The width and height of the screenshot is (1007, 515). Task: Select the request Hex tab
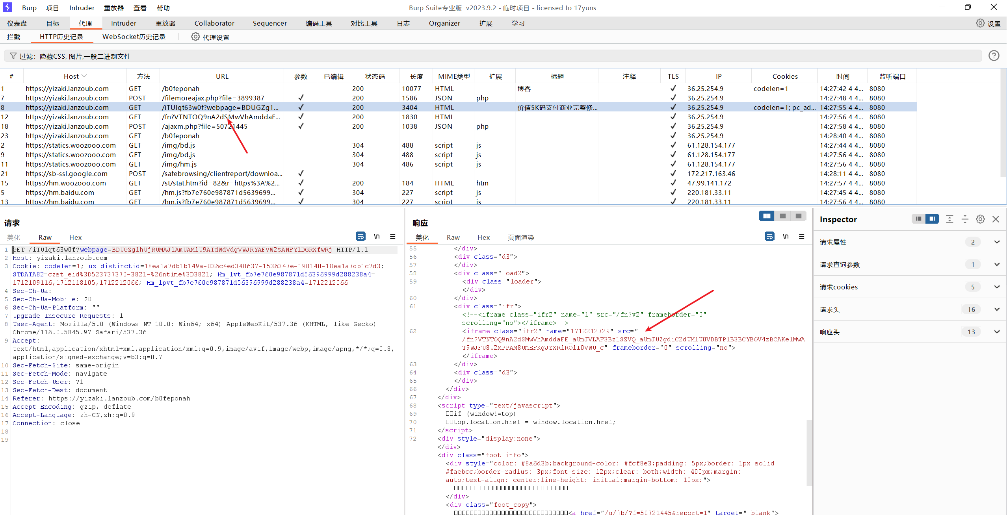click(75, 237)
